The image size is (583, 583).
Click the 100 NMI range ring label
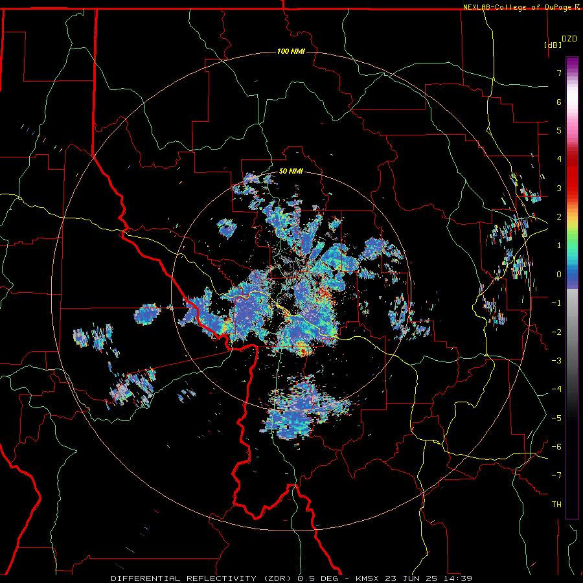point(291,51)
